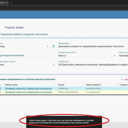This screenshot has height=128, width=128.
Task: Click the Бакалавр entry basis field
Action: [x=123, y=56]
